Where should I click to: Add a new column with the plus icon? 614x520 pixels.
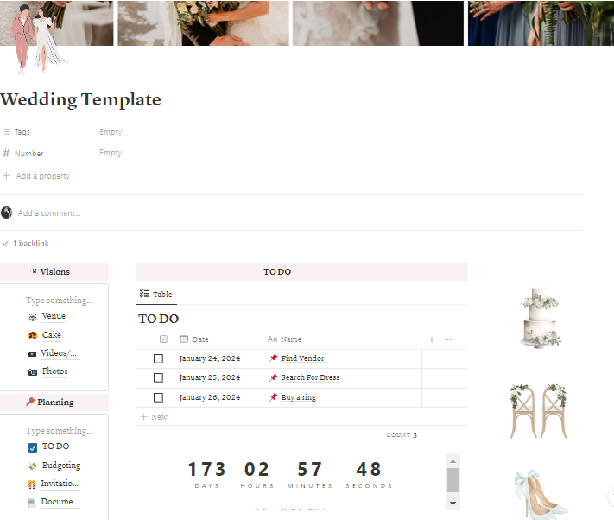coord(432,339)
